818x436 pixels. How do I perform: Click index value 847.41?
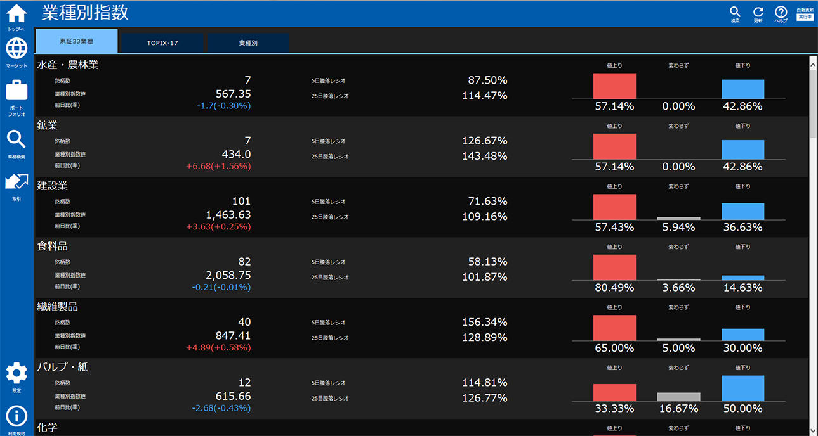click(233, 336)
